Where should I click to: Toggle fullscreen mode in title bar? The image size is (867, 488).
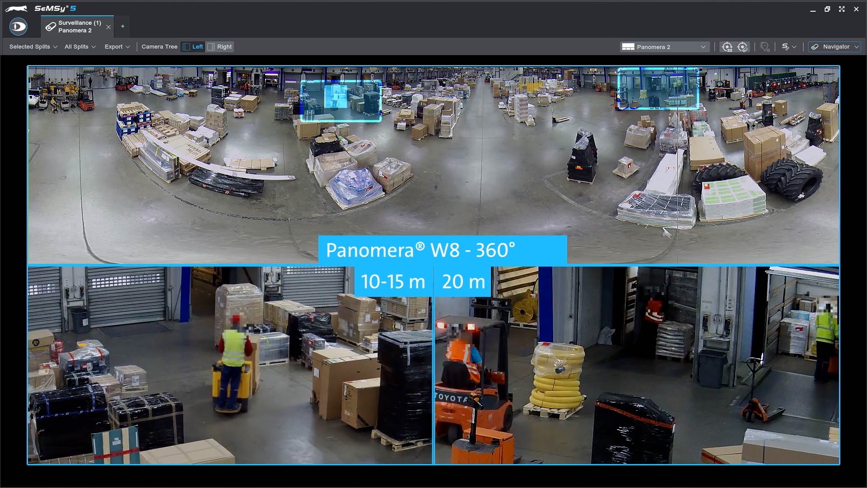point(842,9)
